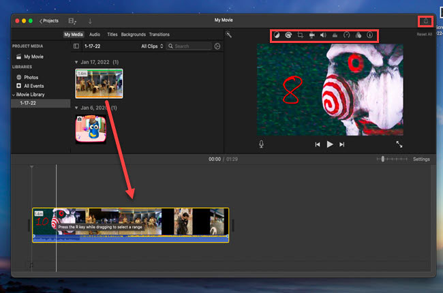Switch to Titles tab

(112, 35)
